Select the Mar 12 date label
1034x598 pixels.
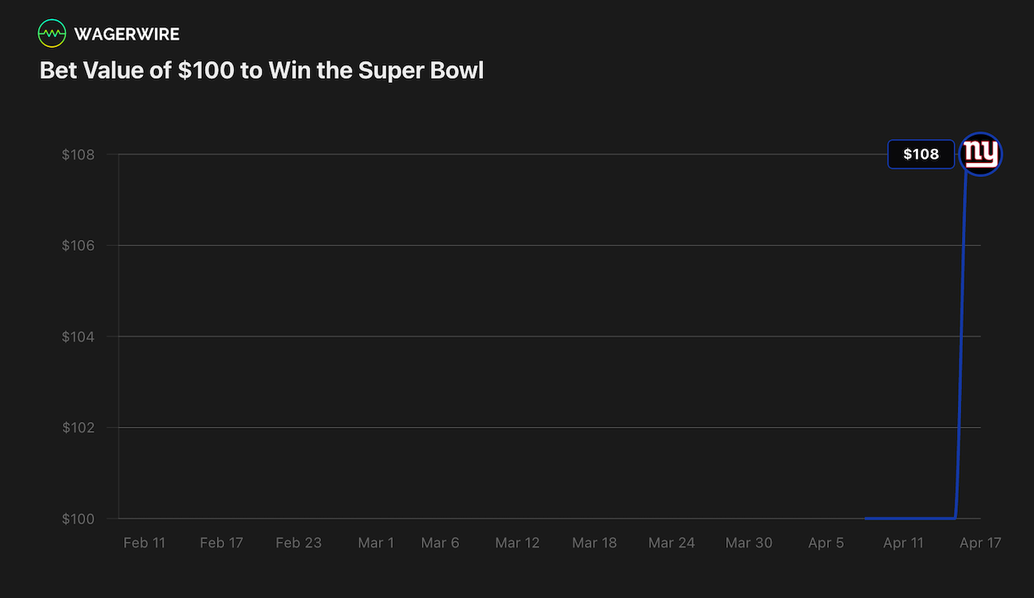[x=517, y=543]
